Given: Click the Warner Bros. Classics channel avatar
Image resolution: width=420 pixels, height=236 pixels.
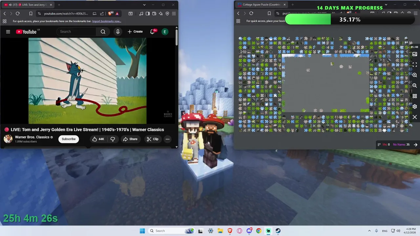Looking at the screenshot, I should pos(8,139).
